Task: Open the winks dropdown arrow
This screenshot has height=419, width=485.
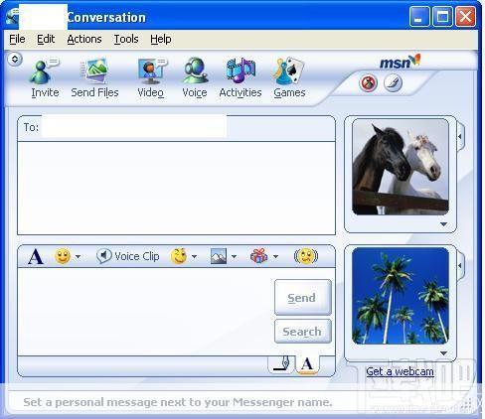Action: coord(194,256)
